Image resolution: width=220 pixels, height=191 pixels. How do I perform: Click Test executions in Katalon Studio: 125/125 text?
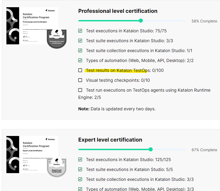tap(128, 160)
